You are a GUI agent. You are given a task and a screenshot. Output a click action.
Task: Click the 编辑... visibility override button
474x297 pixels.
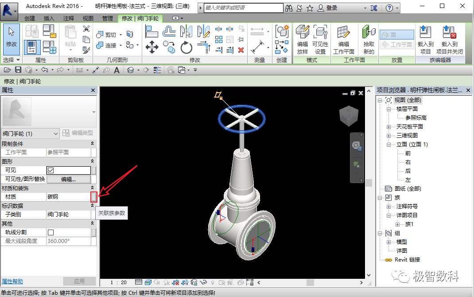[68, 180]
